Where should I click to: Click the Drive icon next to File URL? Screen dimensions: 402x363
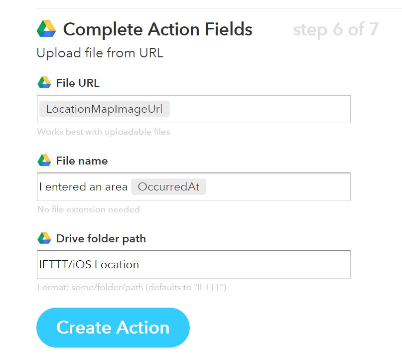click(44, 83)
